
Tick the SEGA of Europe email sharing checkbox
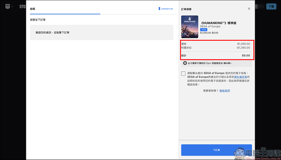click(x=183, y=74)
